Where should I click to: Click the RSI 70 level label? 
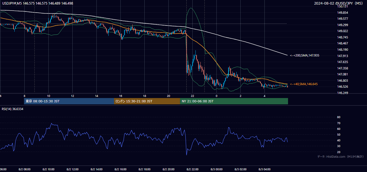(x=339, y=123)
